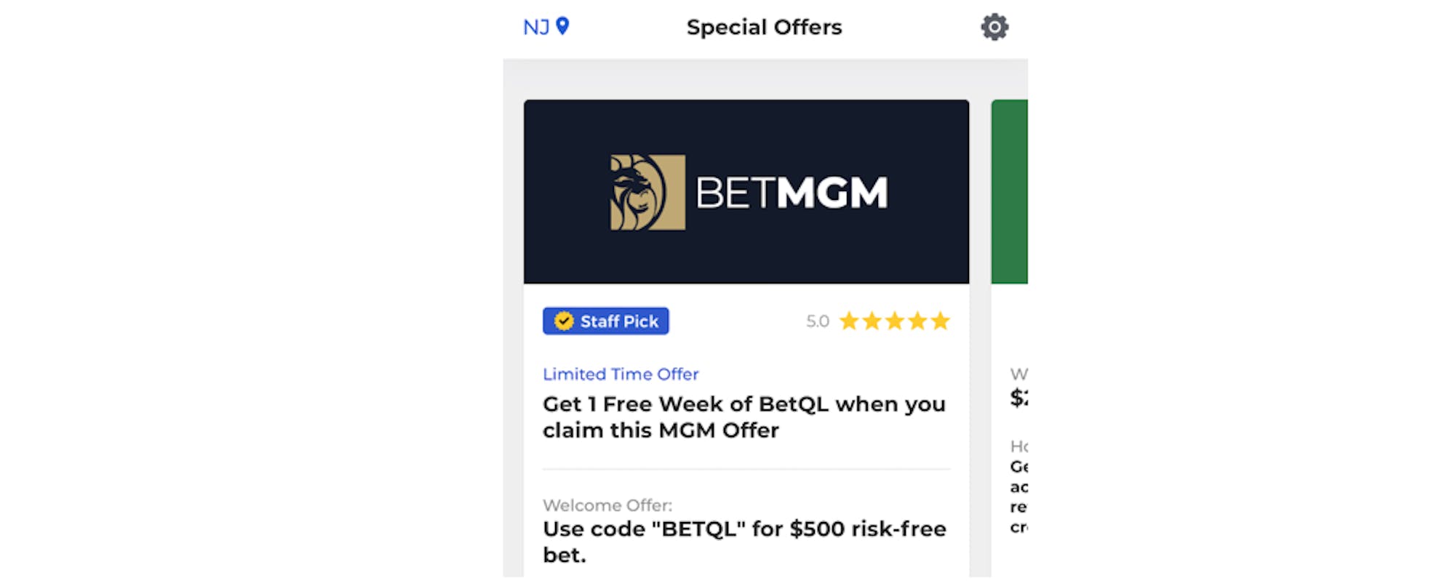Click the fifth yellow rating star
The image size is (1455, 586).
pyautogui.click(x=941, y=321)
